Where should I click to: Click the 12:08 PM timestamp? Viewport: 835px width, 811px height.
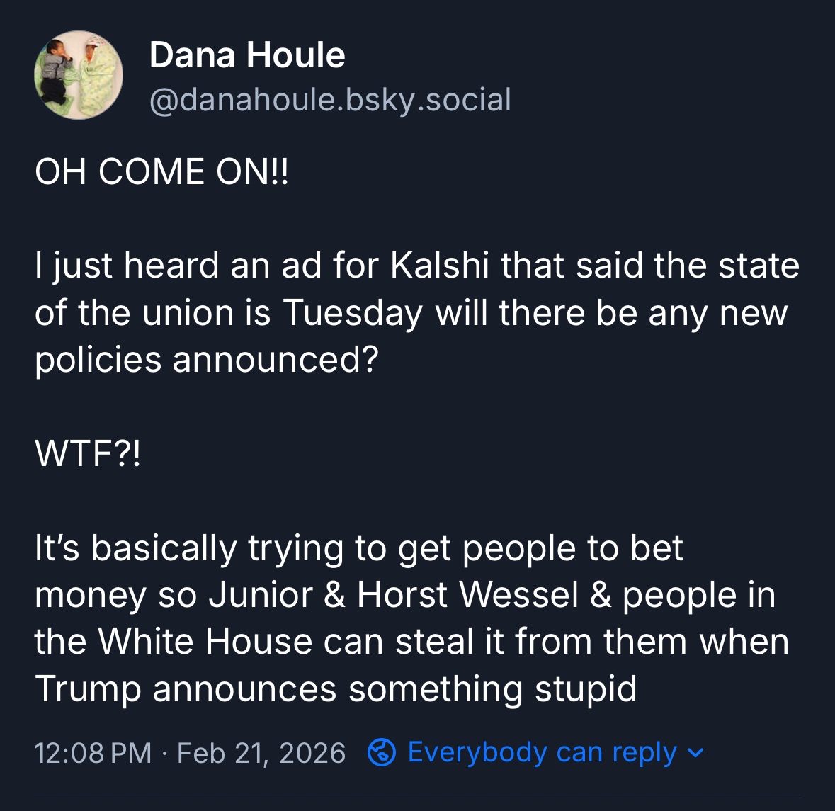pyautogui.click(x=93, y=752)
